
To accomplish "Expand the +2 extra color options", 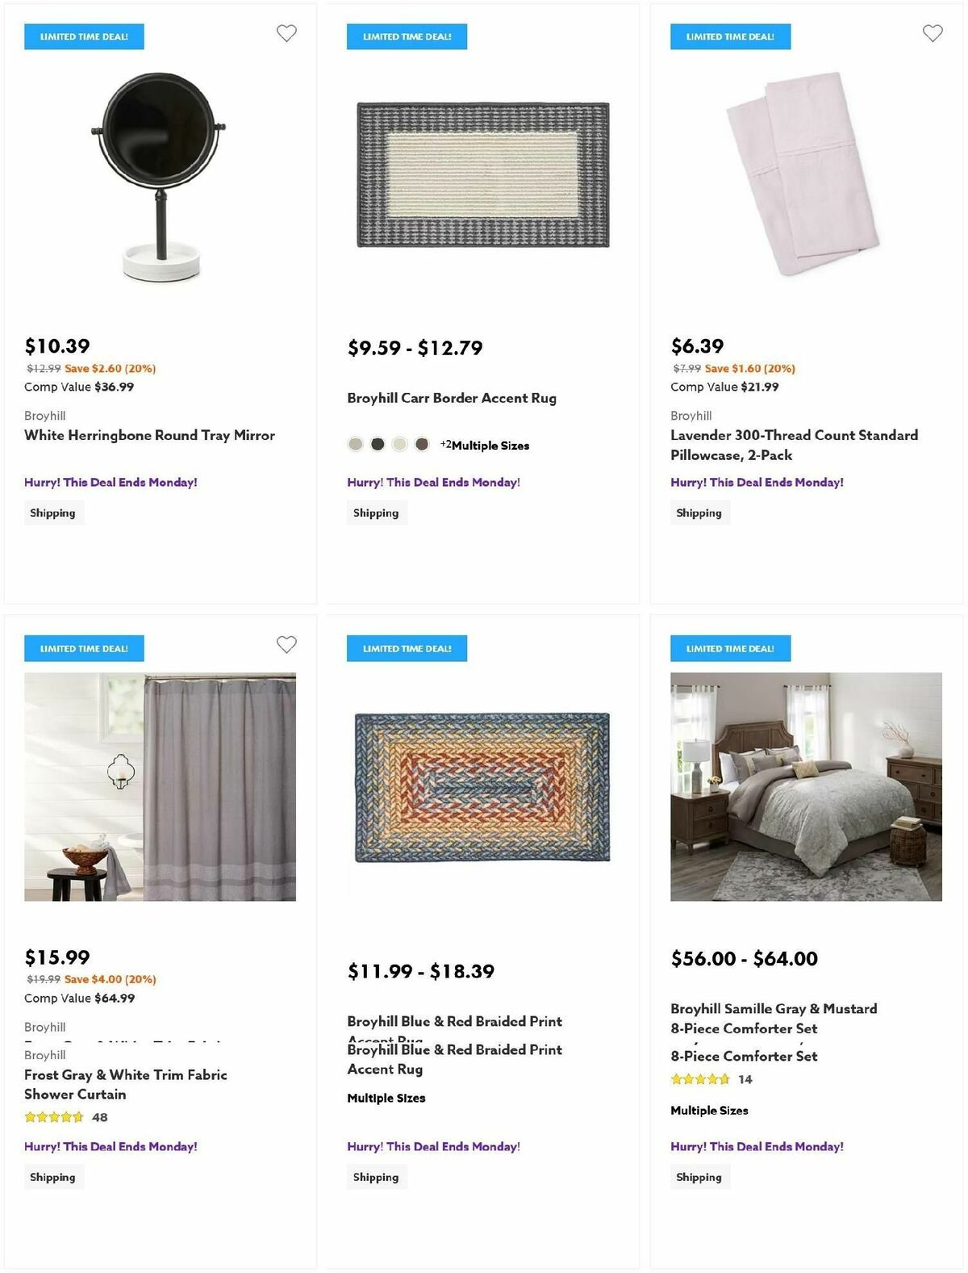I will tap(444, 444).
